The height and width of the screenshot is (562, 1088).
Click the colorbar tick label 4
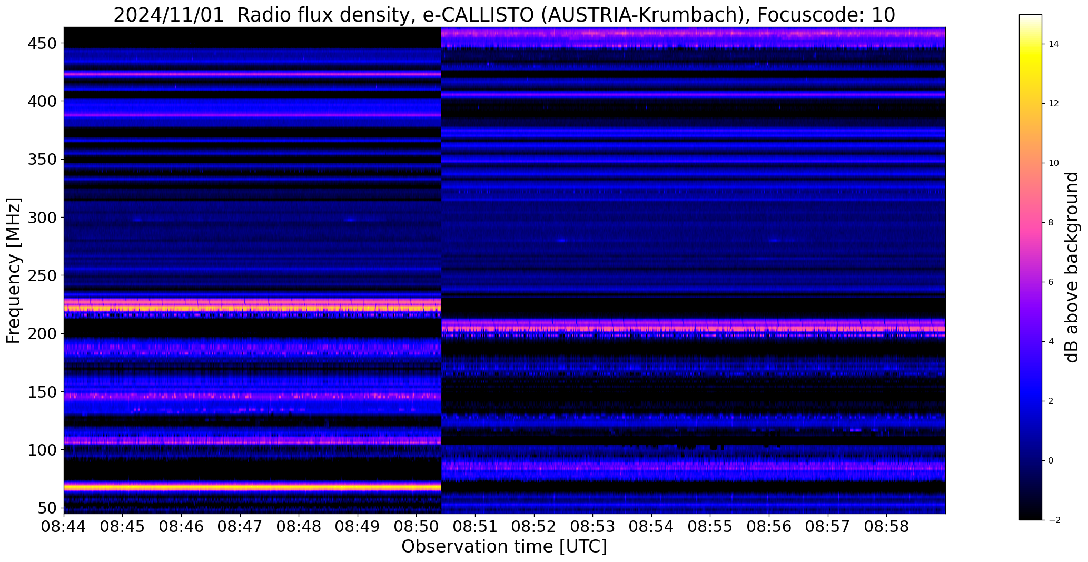[1051, 342]
